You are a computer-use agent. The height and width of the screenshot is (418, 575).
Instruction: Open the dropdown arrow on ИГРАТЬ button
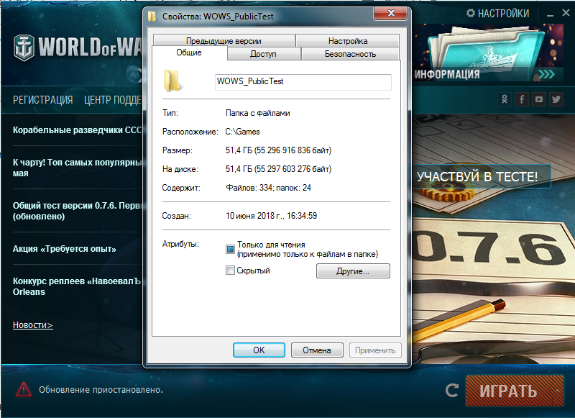[558, 391]
